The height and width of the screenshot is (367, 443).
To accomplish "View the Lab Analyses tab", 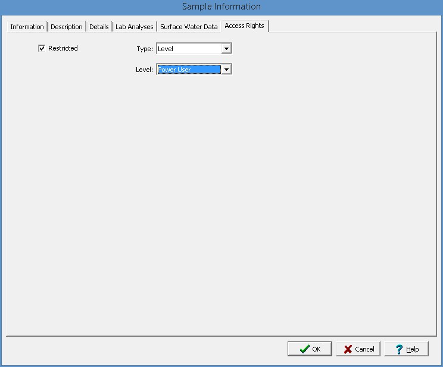I will point(135,27).
